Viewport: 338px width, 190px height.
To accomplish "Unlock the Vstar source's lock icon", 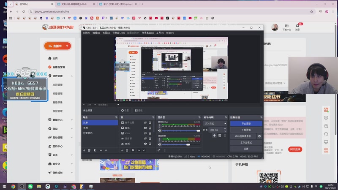I will pos(150,133).
